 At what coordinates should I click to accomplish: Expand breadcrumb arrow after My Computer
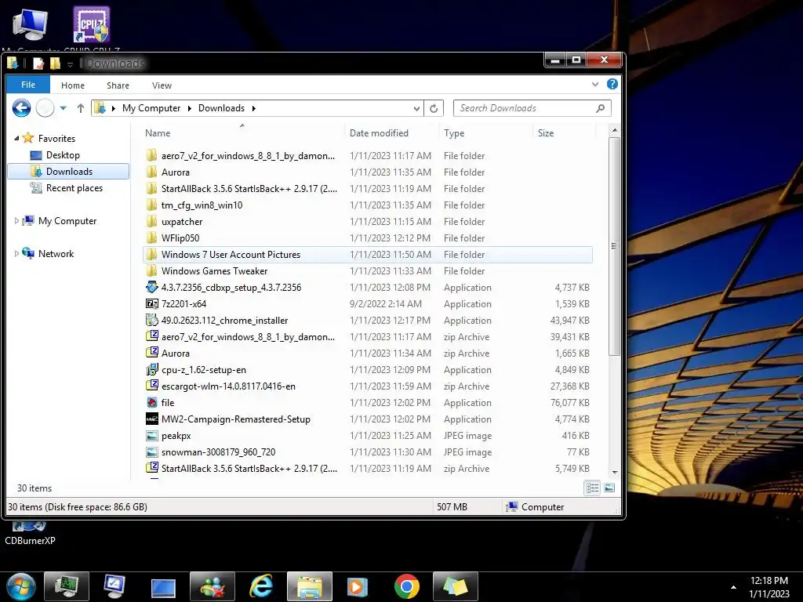190,108
